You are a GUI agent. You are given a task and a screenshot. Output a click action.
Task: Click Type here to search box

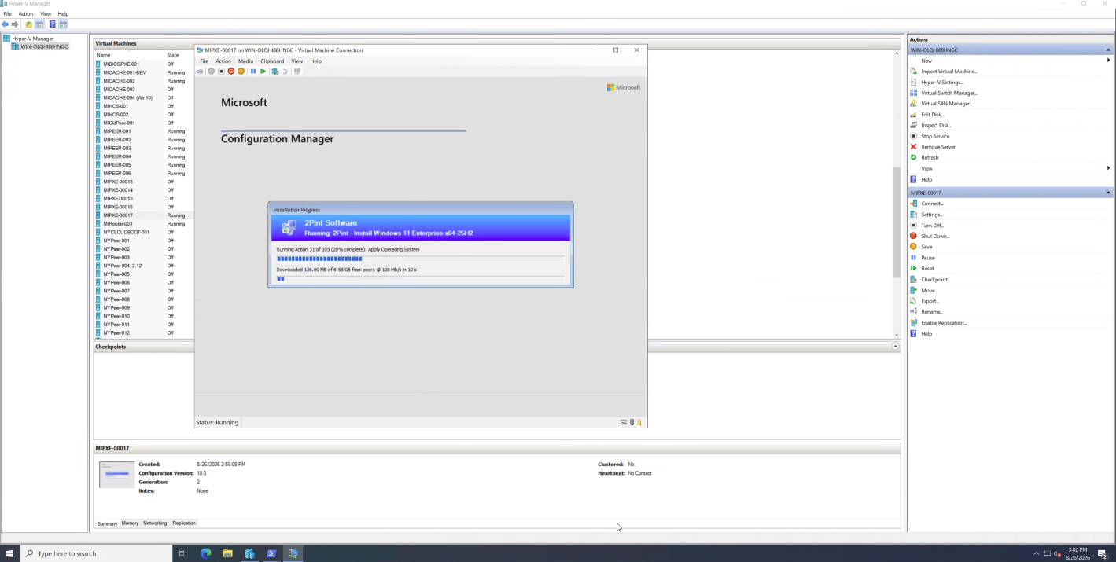pos(96,553)
